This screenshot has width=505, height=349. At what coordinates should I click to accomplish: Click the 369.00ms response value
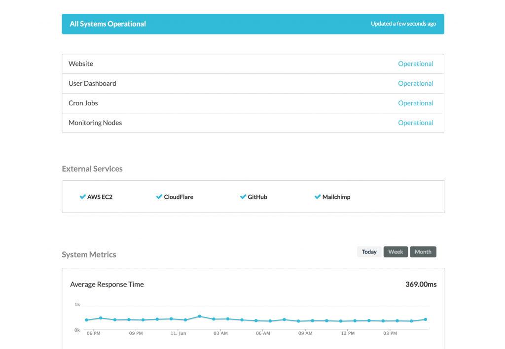coord(421,284)
